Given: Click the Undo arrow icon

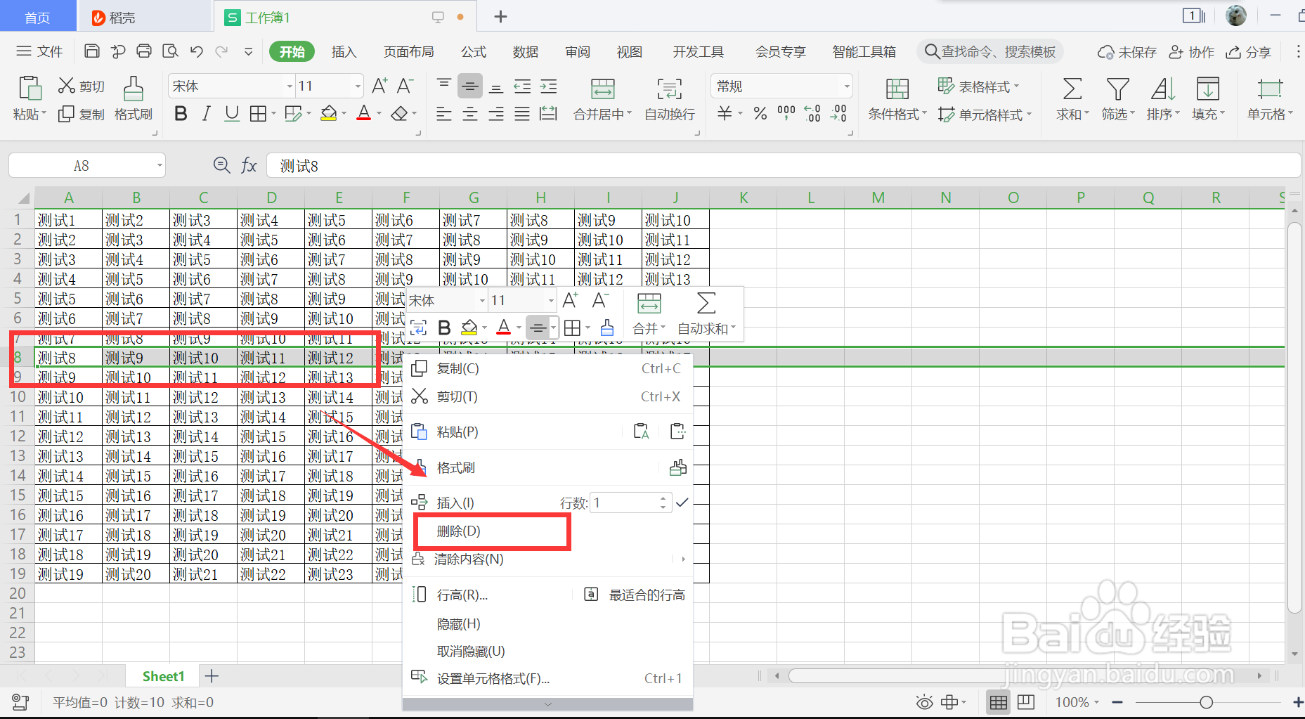Looking at the screenshot, I should (x=197, y=51).
